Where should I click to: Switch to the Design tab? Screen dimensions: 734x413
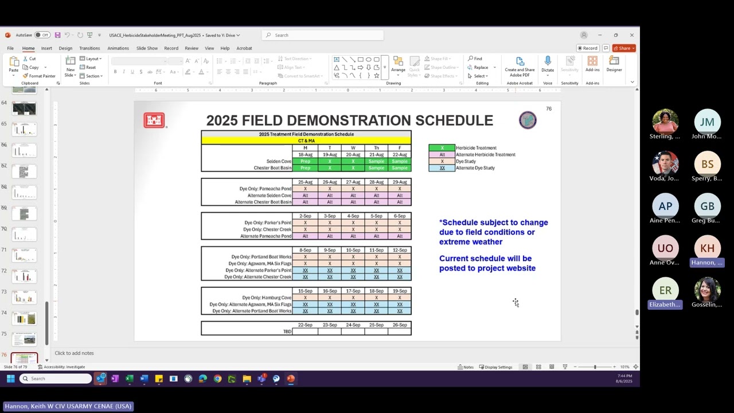[65, 48]
